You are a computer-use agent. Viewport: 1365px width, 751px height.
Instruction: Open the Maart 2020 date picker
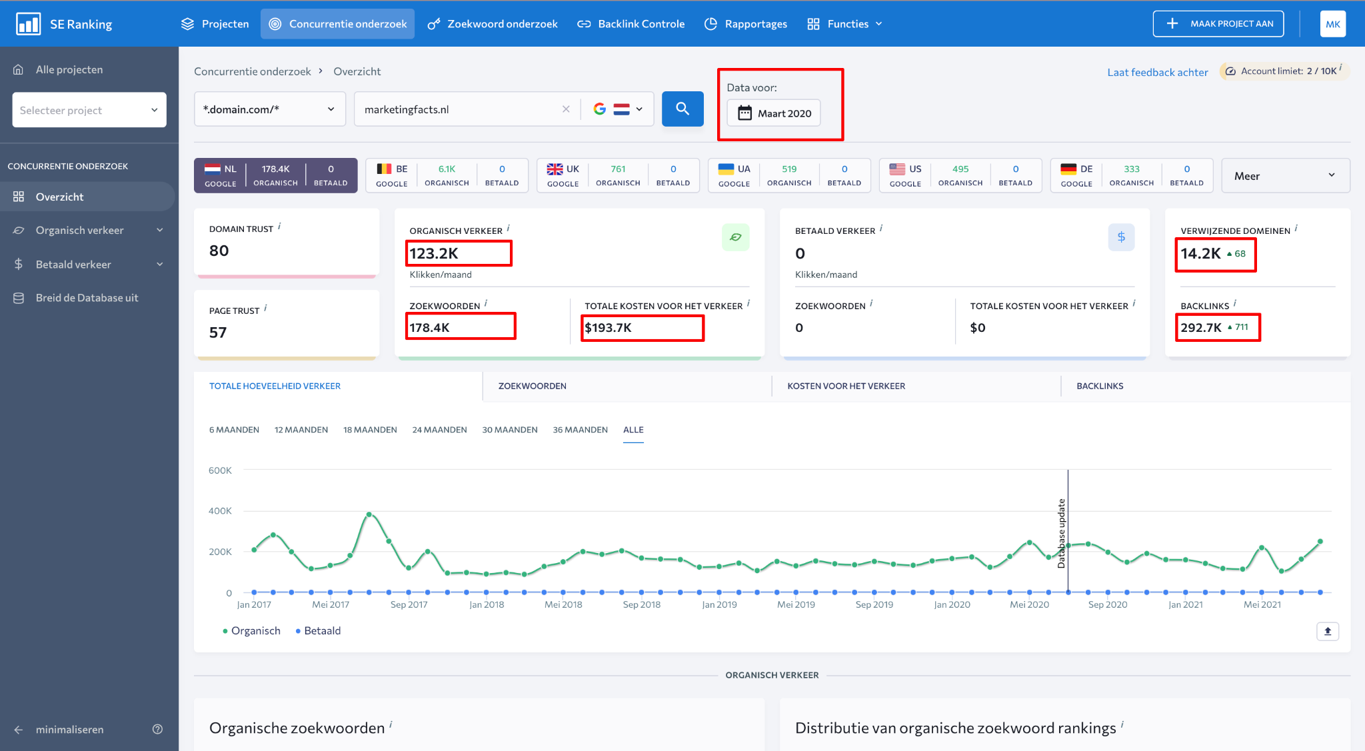[x=774, y=113]
